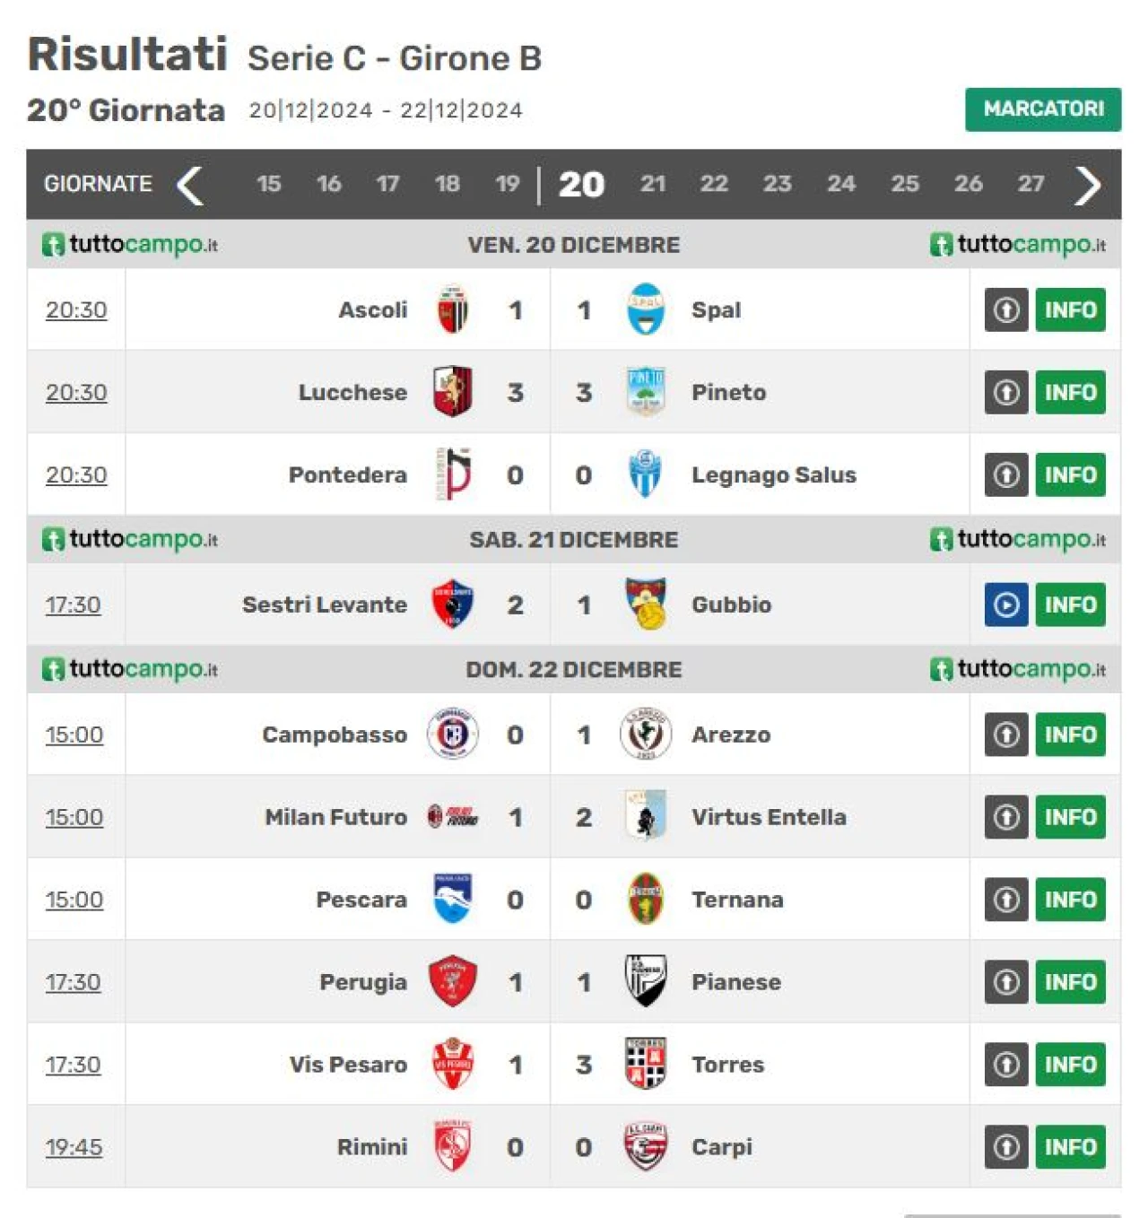1148x1218 pixels.
Task: Open the MARCATORI button
Action: (x=1043, y=109)
